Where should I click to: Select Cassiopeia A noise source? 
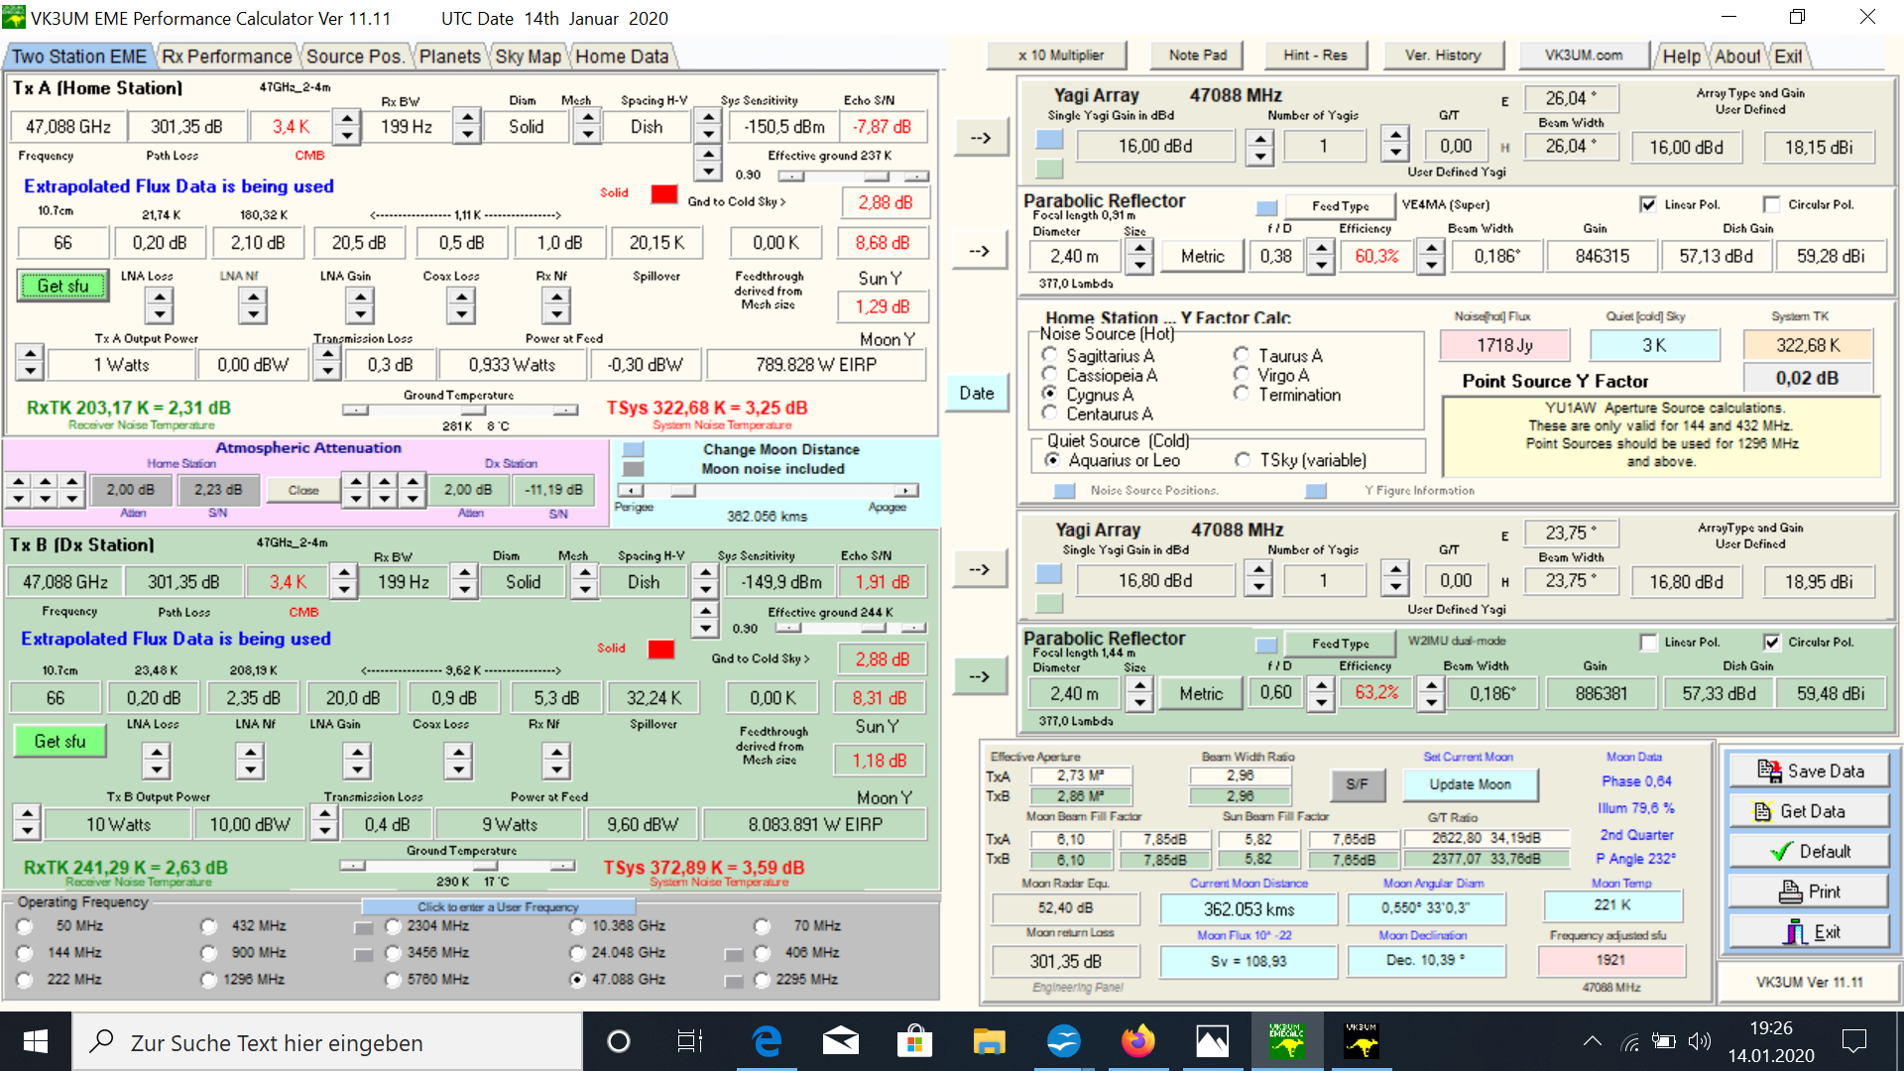tap(1050, 375)
